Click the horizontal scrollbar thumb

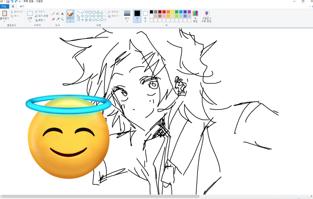click(101, 196)
